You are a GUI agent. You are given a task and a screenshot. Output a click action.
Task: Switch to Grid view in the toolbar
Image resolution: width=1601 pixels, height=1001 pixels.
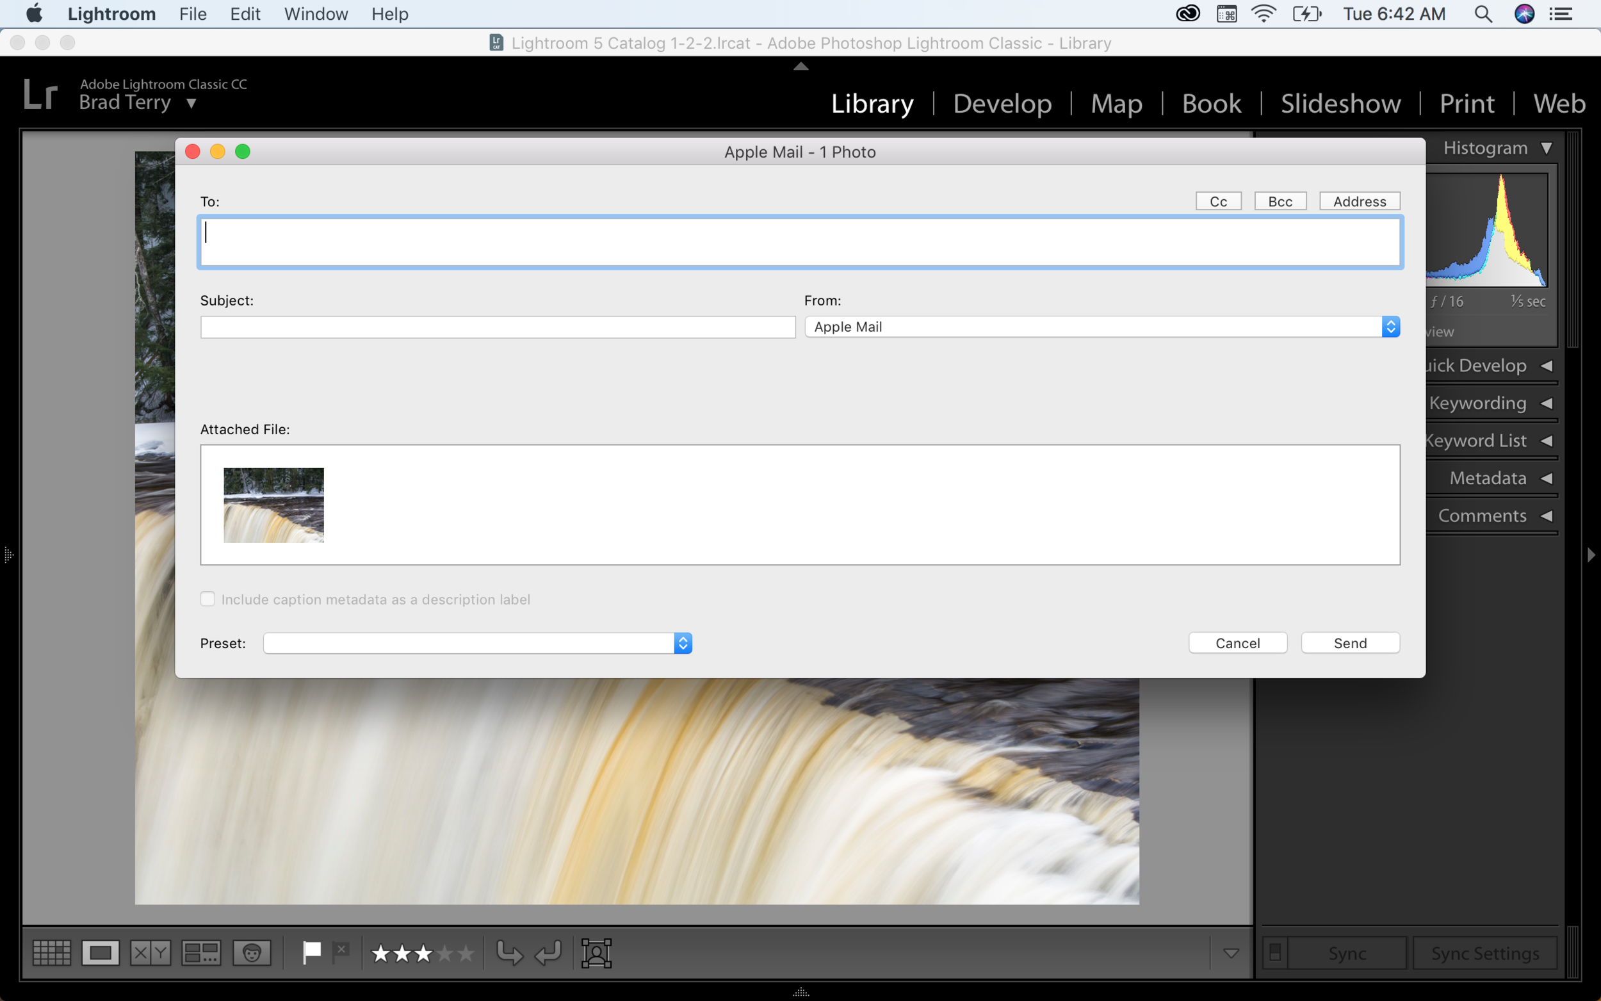click(52, 953)
